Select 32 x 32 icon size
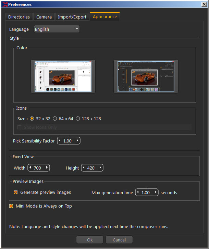This screenshot has width=209, height=249. (32, 119)
